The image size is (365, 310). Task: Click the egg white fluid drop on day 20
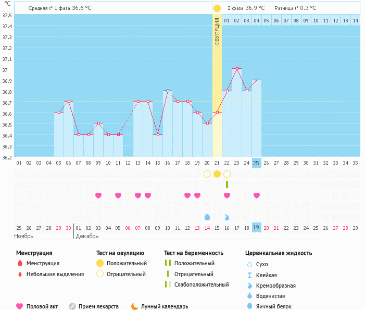click(x=207, y=217)
